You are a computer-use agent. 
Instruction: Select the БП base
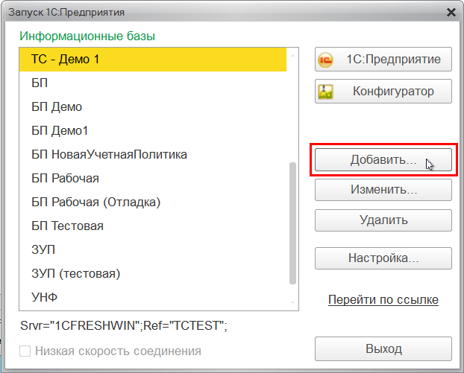click(x=153, y=83)
